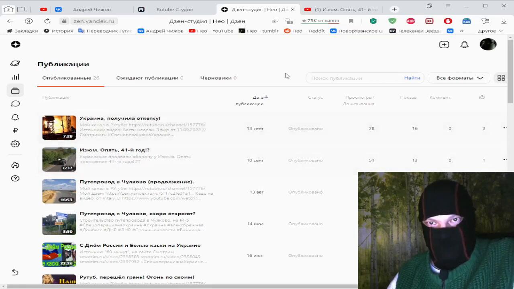Image resolution: width=514 pixels, height=289 pixels.
Task: Expand 'Другое' bookmarks folder
Action: coord(490,31)
